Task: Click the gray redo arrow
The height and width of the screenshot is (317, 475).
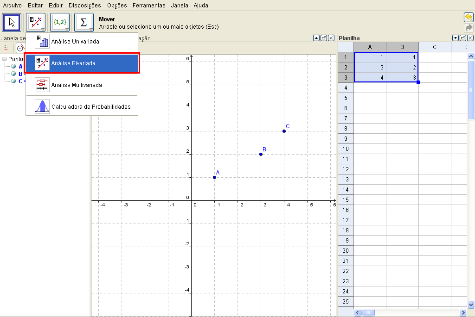Action: (x=469, y=28)
